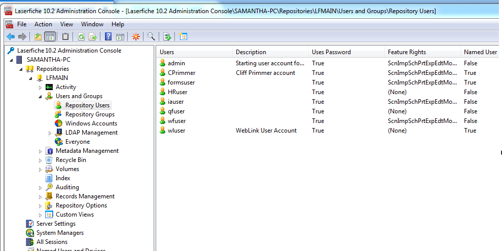Open the View menu
The width and height of the screenshot is (502, 251).
(x=66, y=24)
